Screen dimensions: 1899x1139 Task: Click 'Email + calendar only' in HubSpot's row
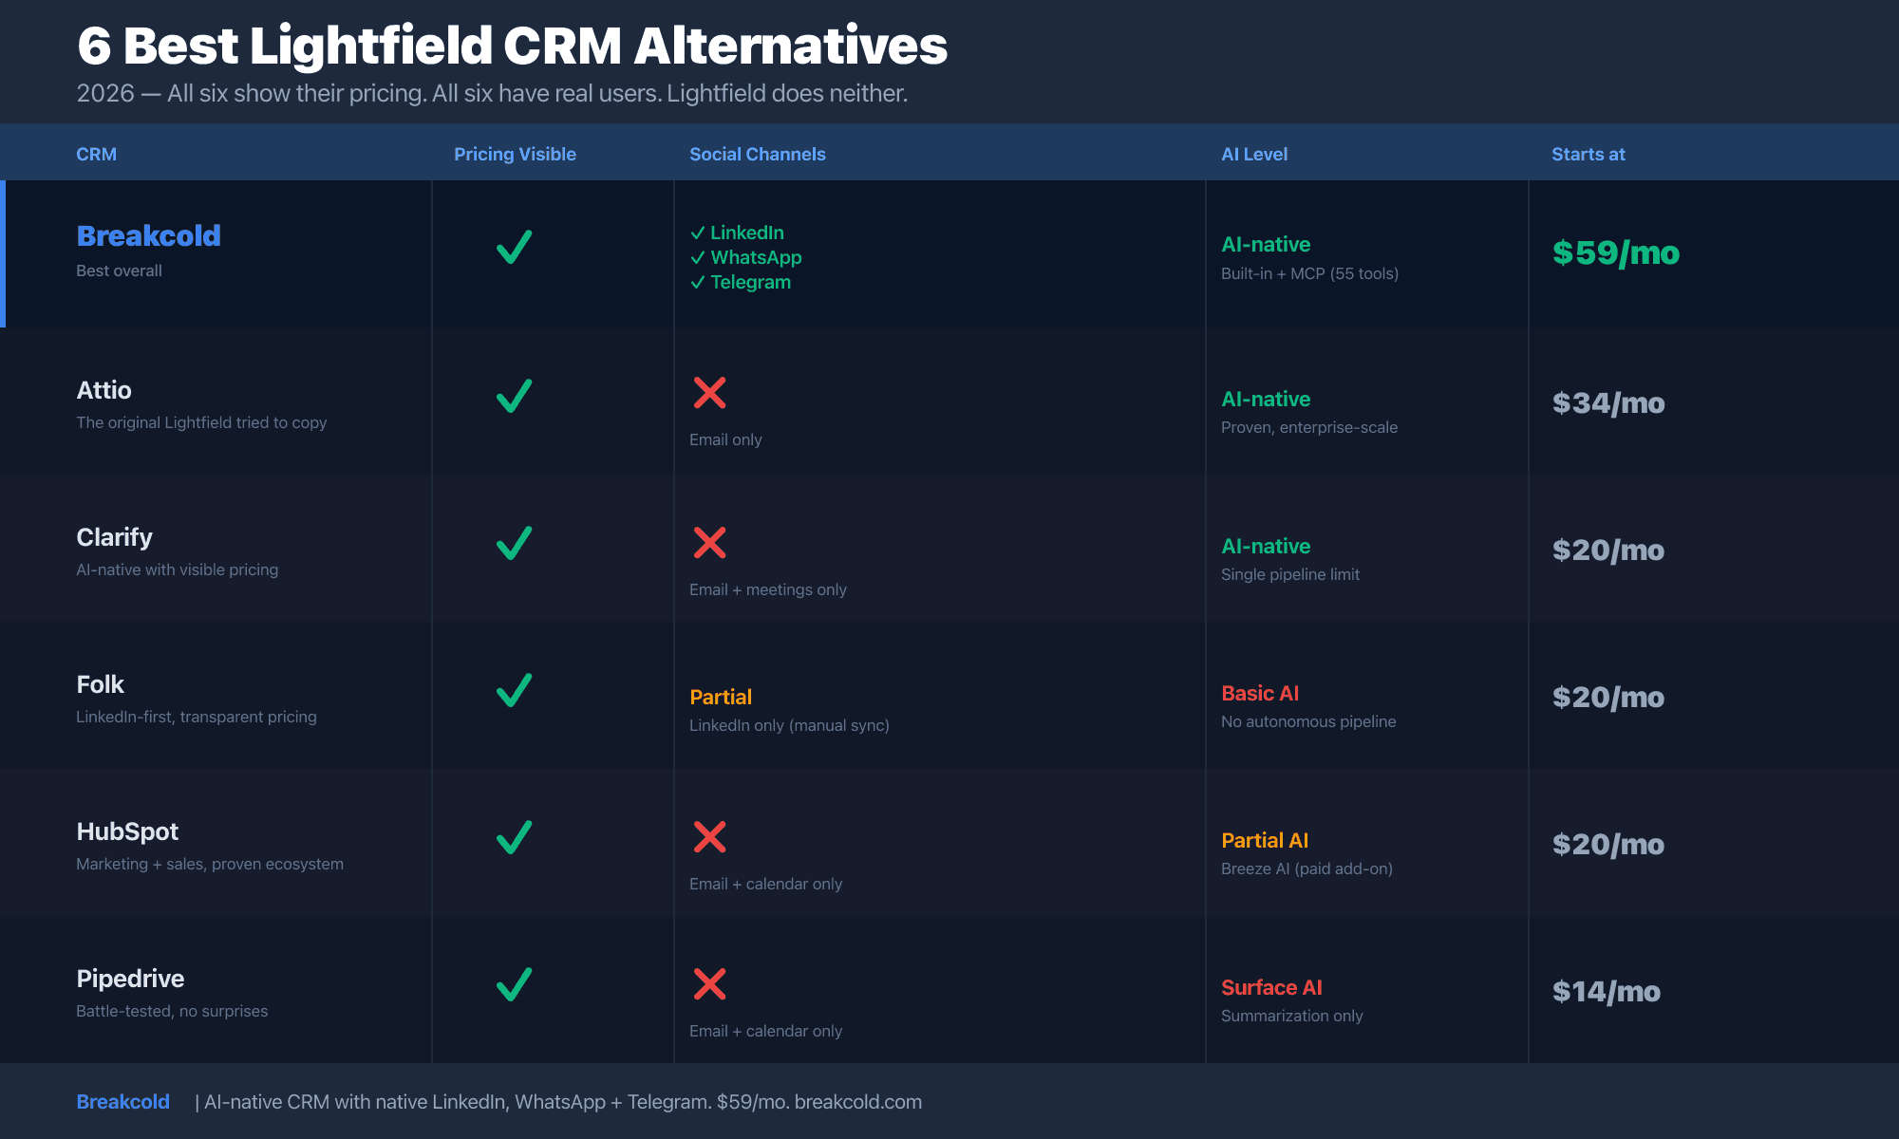coord(765,884)
